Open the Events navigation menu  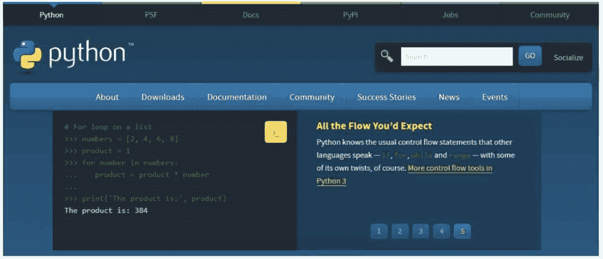pos(495,97)
